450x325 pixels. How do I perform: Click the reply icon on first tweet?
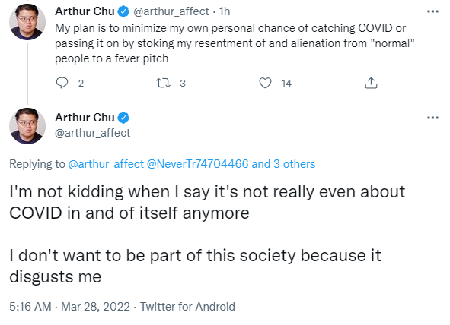[x=62, y=83]
